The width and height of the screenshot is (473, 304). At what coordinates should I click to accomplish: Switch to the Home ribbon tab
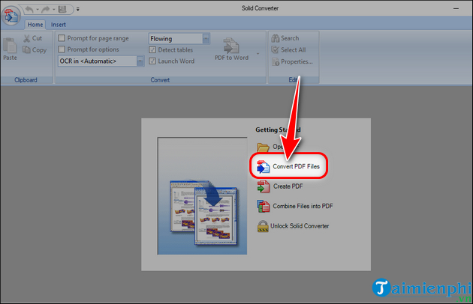(35, 25)
